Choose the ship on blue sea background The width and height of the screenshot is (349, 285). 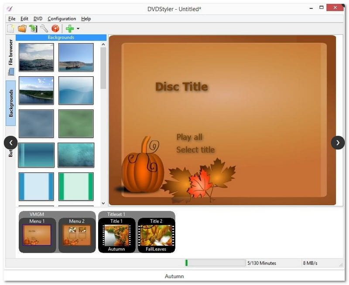[x=76, y=58]
